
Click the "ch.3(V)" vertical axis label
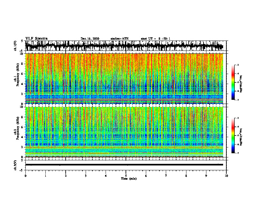click(15, 165)
